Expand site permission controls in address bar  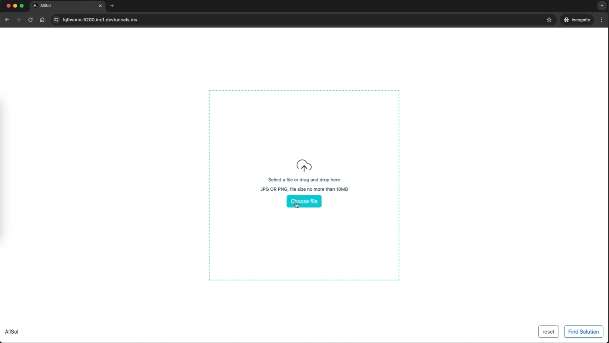pyautogui.click(x=55, y=20)
